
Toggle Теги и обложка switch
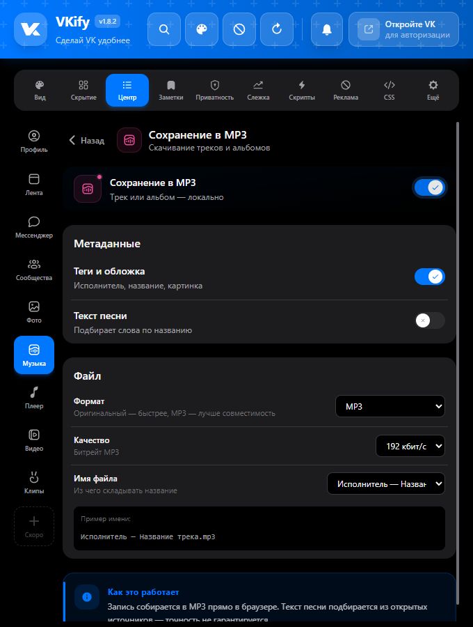429,277
